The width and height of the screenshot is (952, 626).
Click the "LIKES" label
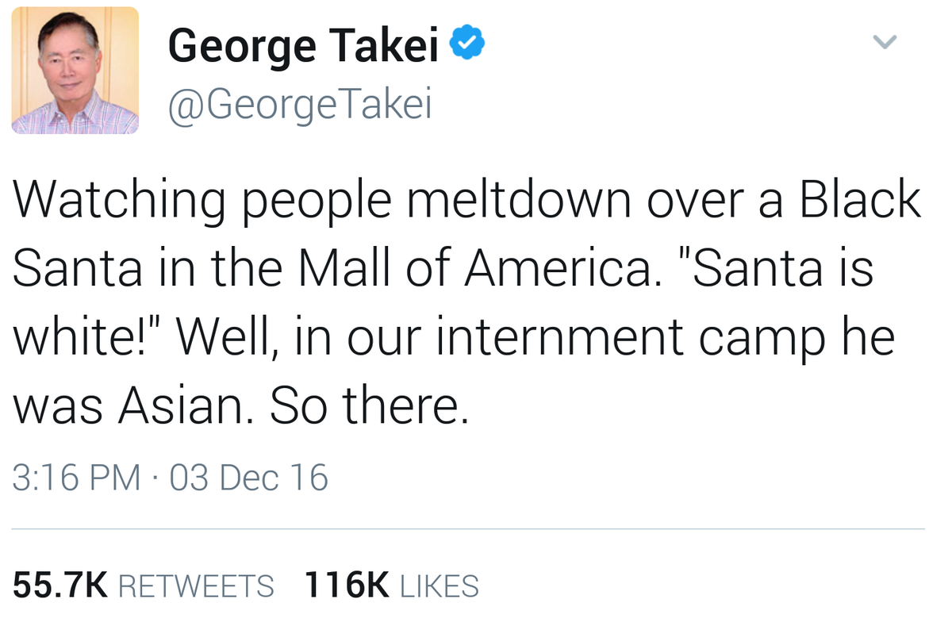click(440, 586)
